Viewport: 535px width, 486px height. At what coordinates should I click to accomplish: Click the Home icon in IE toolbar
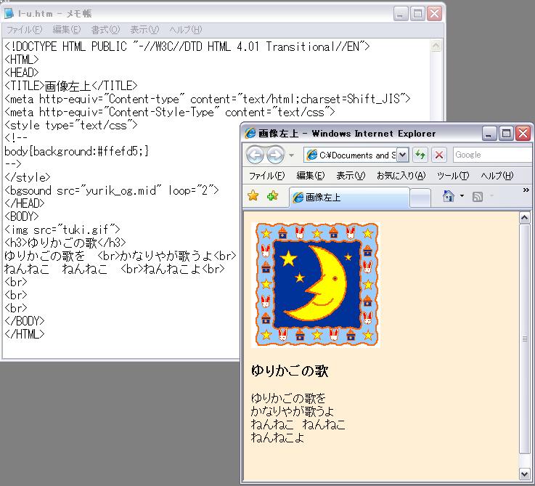click(x=449, y=196)
